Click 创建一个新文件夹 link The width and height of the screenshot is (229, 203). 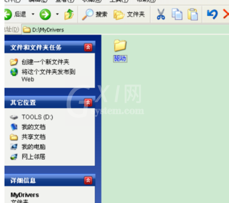click(x=45, y=62)
